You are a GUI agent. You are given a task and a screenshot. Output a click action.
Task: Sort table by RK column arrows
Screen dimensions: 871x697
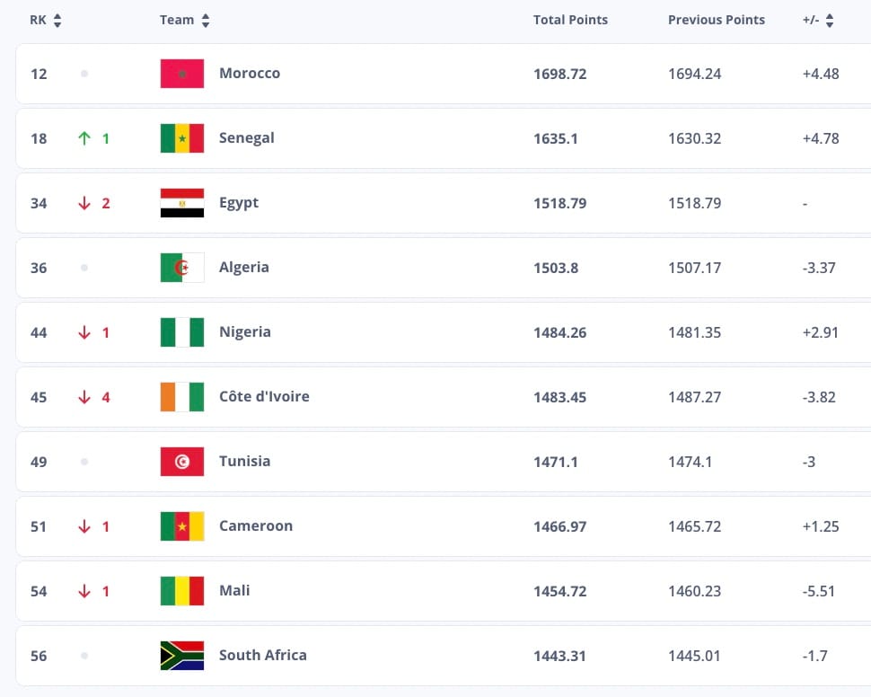pos(57,21)
